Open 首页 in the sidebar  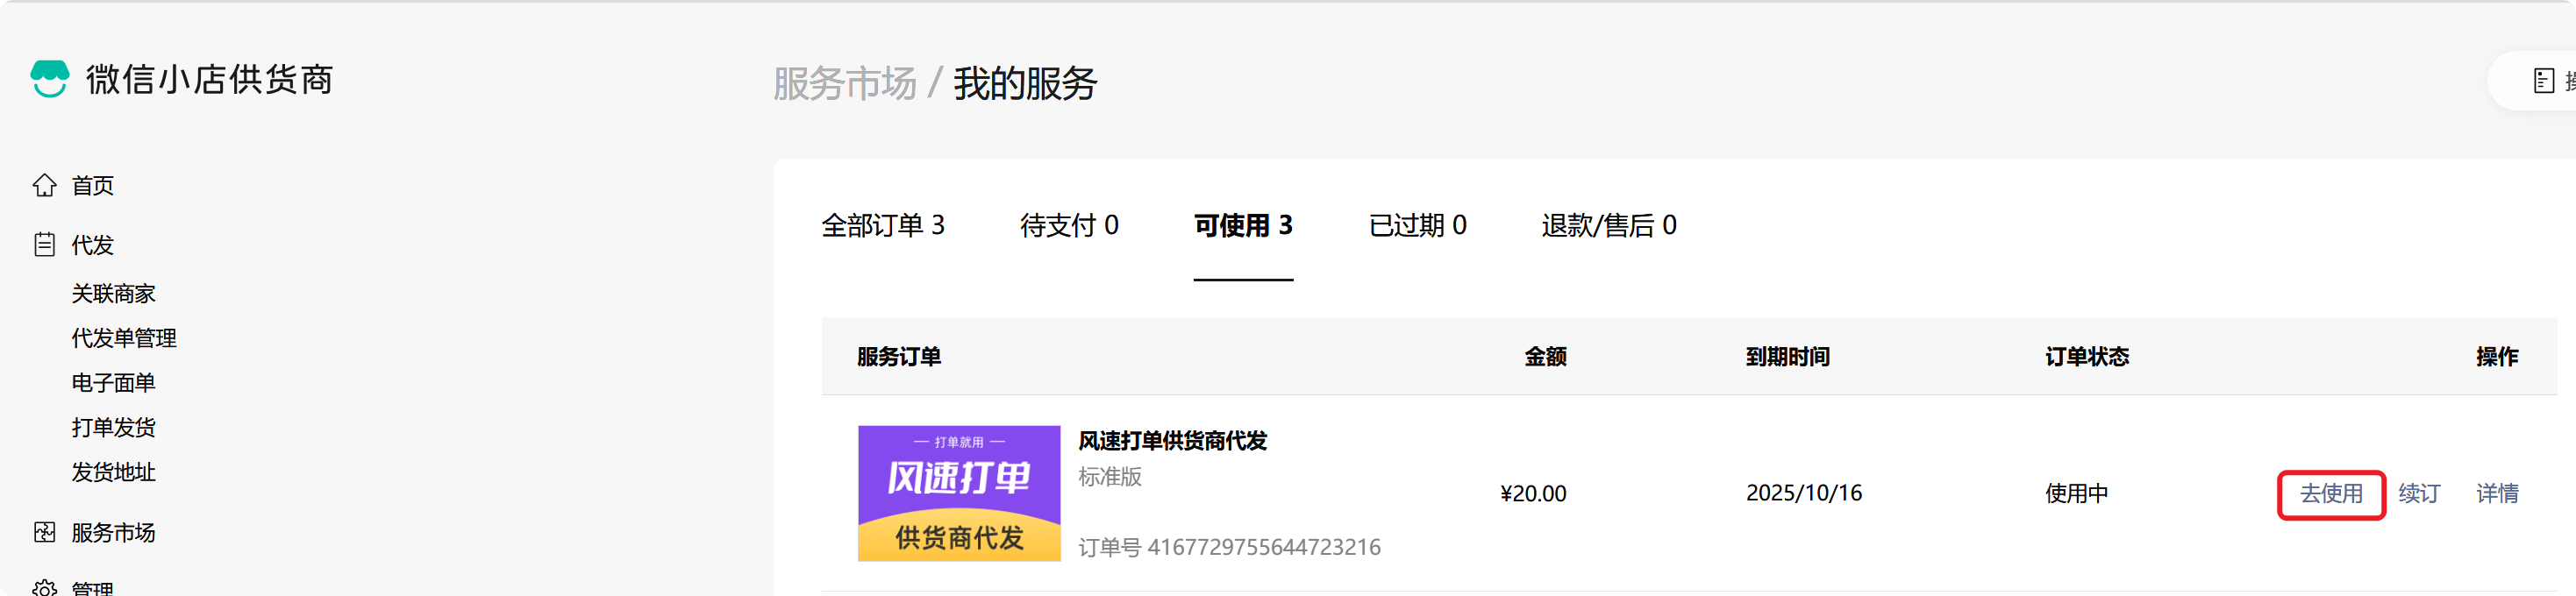pos(92,186)
